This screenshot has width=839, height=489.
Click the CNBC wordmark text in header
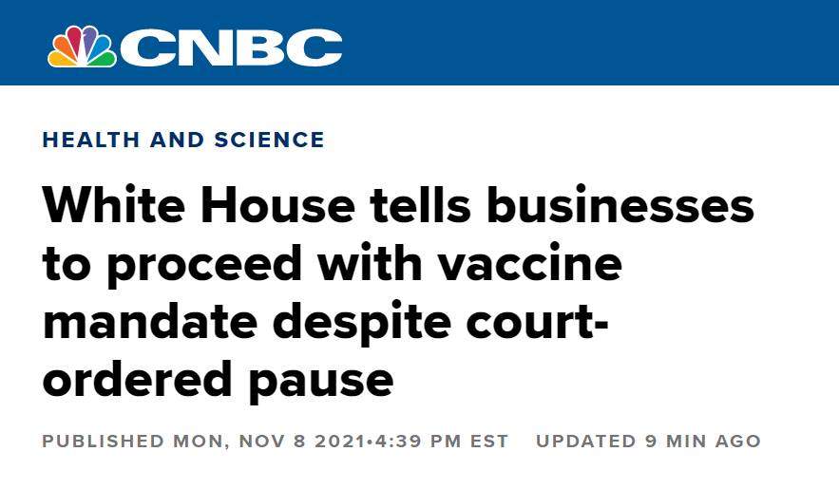231,47
